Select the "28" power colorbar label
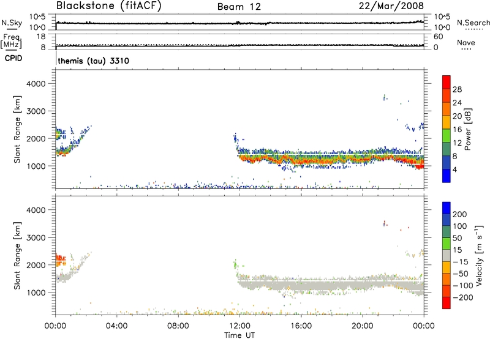This screenshot has width=490, height=339. [457, 89]
